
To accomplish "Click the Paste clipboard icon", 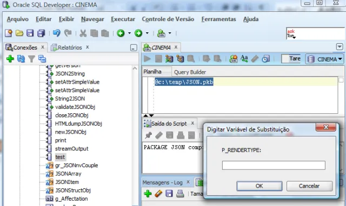I will tap(105, 33).
